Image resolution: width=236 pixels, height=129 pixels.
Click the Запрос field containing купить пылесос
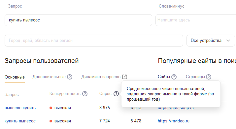(78, 20)
